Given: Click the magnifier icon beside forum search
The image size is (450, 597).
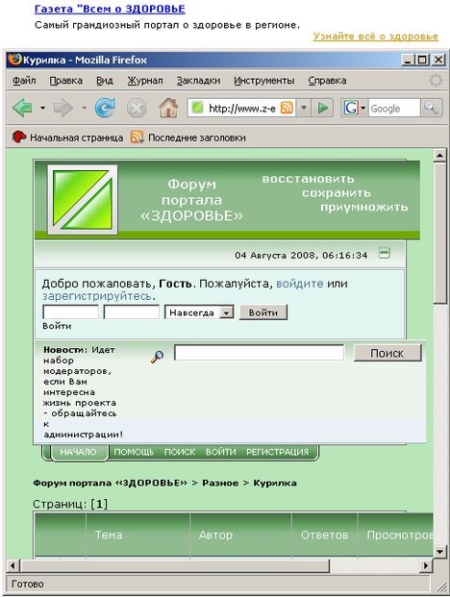Looking at the screenshot, I should pyautogui.click(x=158, y=357).
